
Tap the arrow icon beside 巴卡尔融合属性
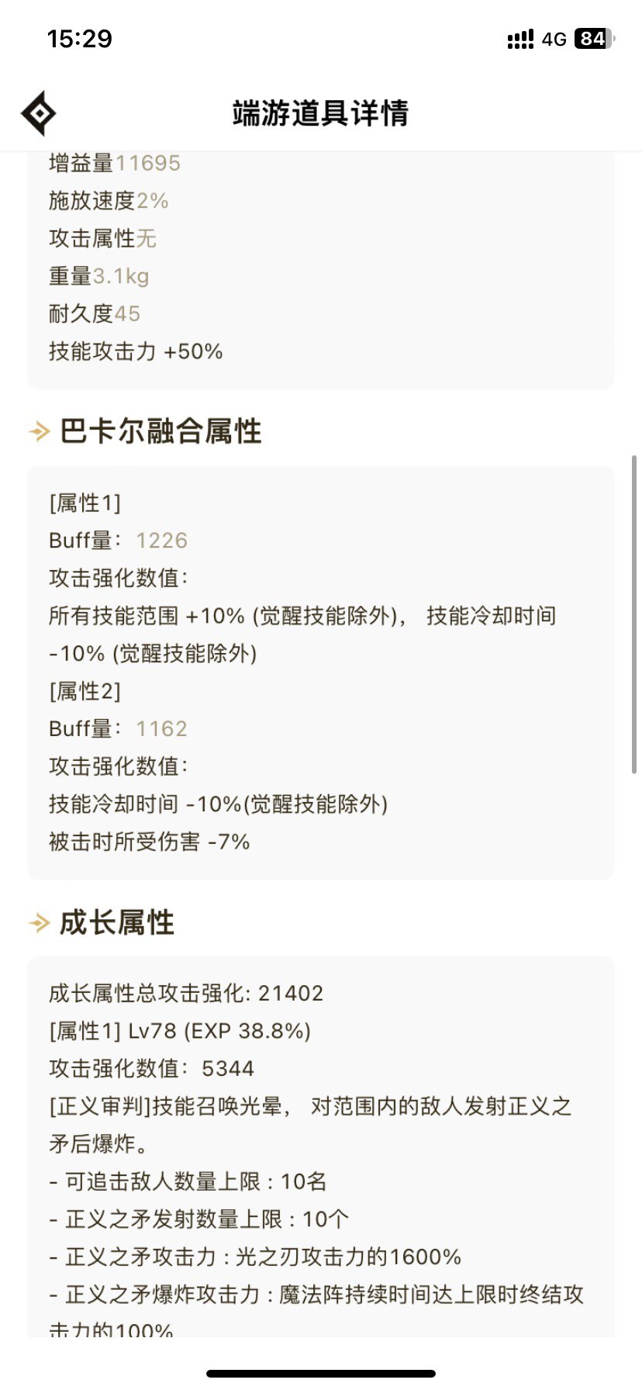tap(39, 431)
